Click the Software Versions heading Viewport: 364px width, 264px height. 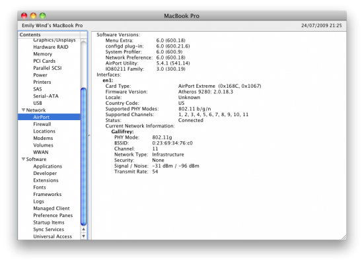tap(118, 34)
